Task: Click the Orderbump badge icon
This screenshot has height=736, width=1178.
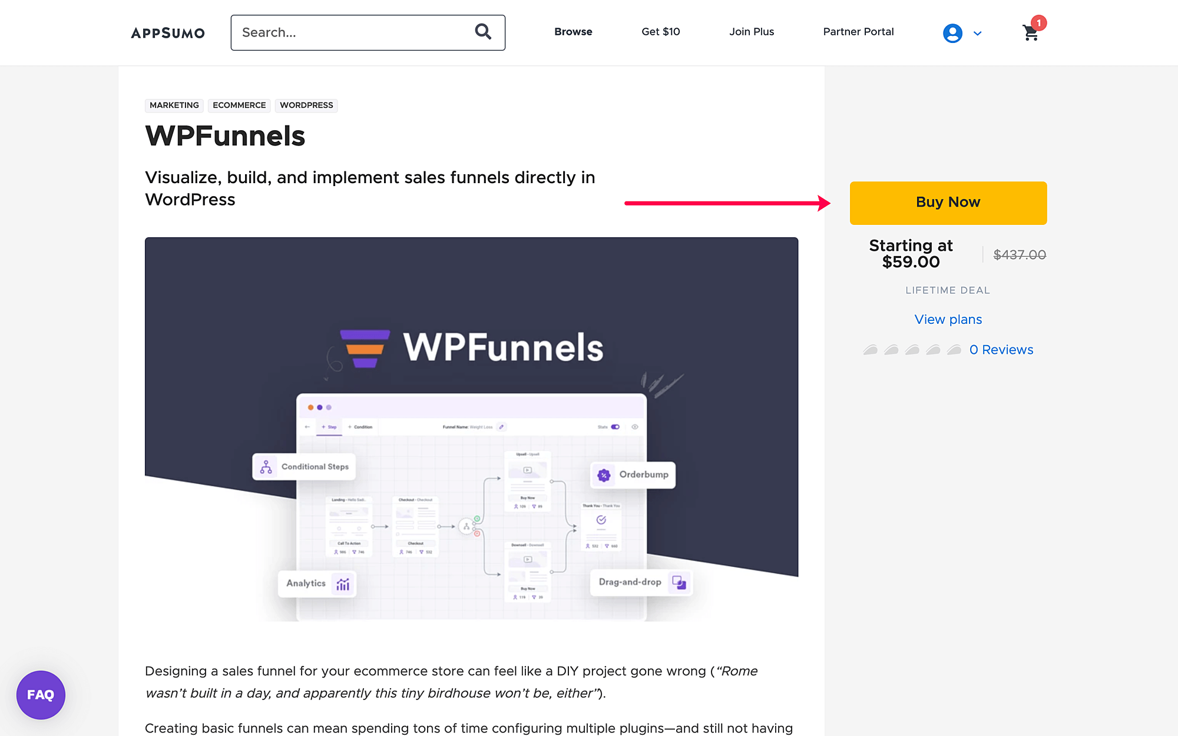Action: coord(604,475)
